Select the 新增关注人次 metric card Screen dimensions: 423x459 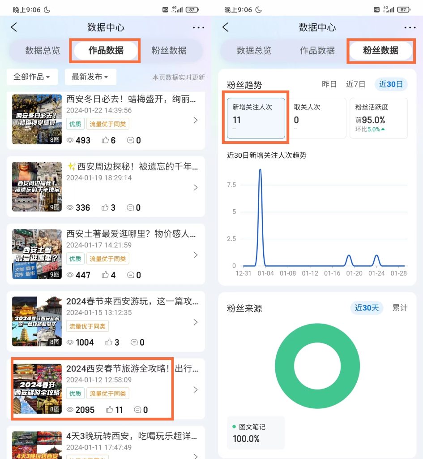point(256,118)
